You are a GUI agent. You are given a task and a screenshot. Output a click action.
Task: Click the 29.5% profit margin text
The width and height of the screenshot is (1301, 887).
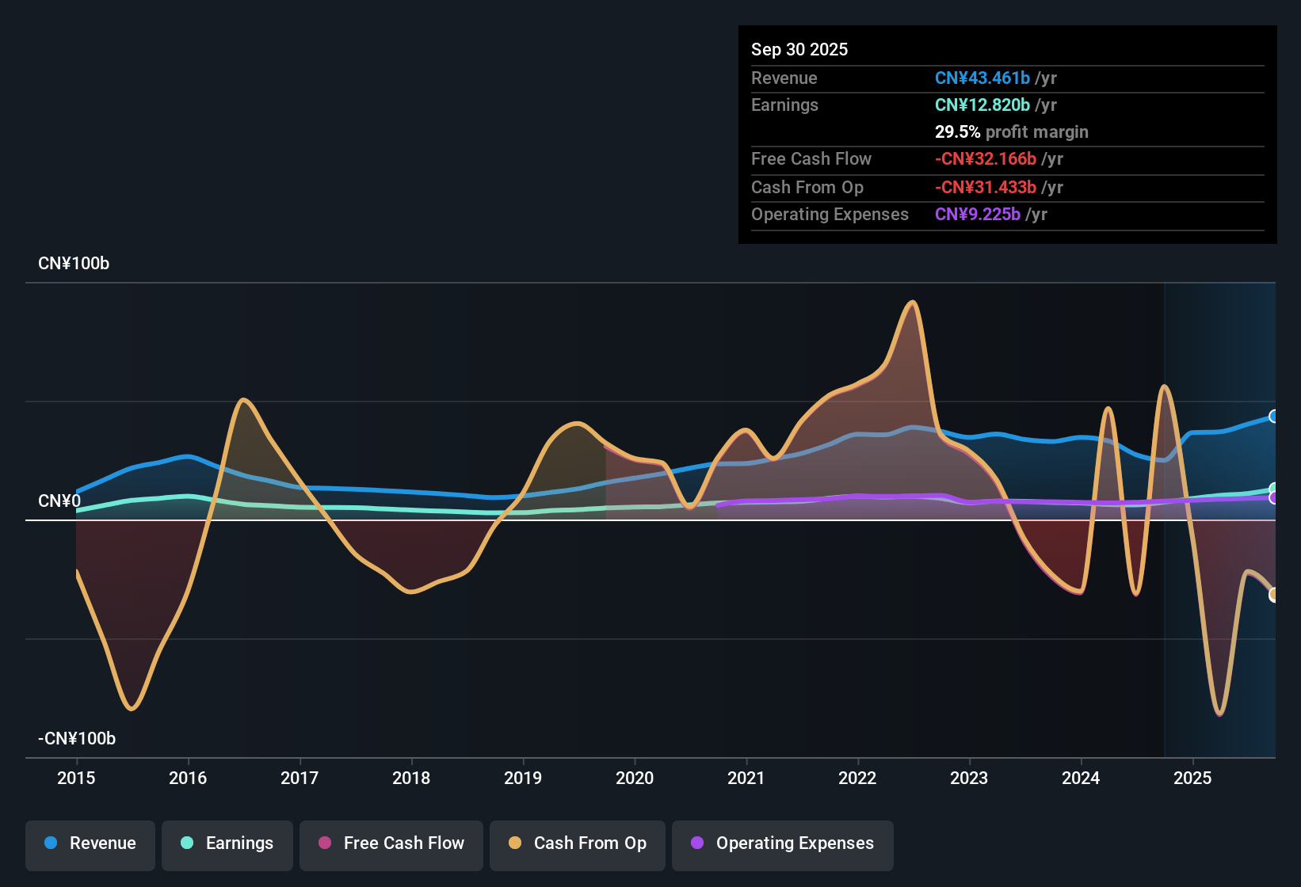[x=1012, y=131]
